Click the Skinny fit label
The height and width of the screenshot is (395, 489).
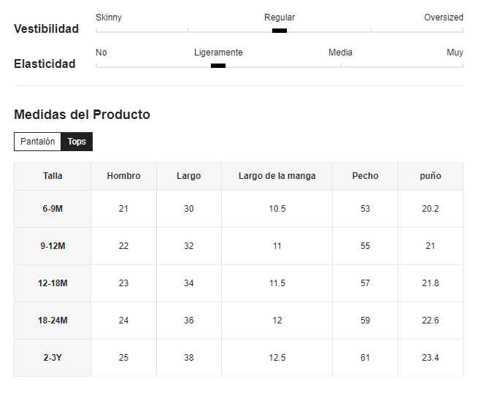(x=109, y=18)
